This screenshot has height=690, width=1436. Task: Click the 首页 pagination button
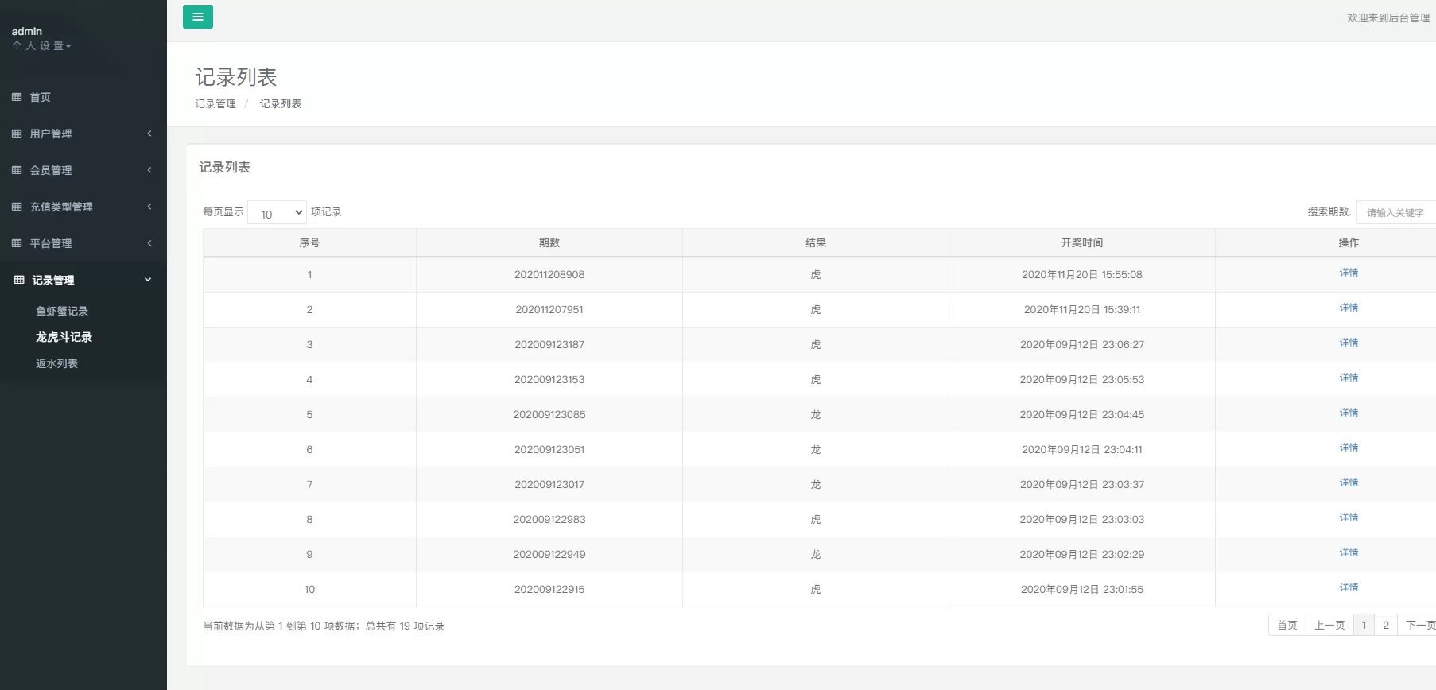click(x=1287, y=626)
